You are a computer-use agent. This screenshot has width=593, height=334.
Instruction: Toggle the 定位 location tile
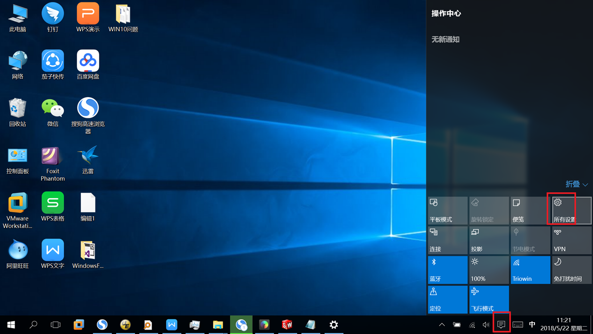point(448,300)
